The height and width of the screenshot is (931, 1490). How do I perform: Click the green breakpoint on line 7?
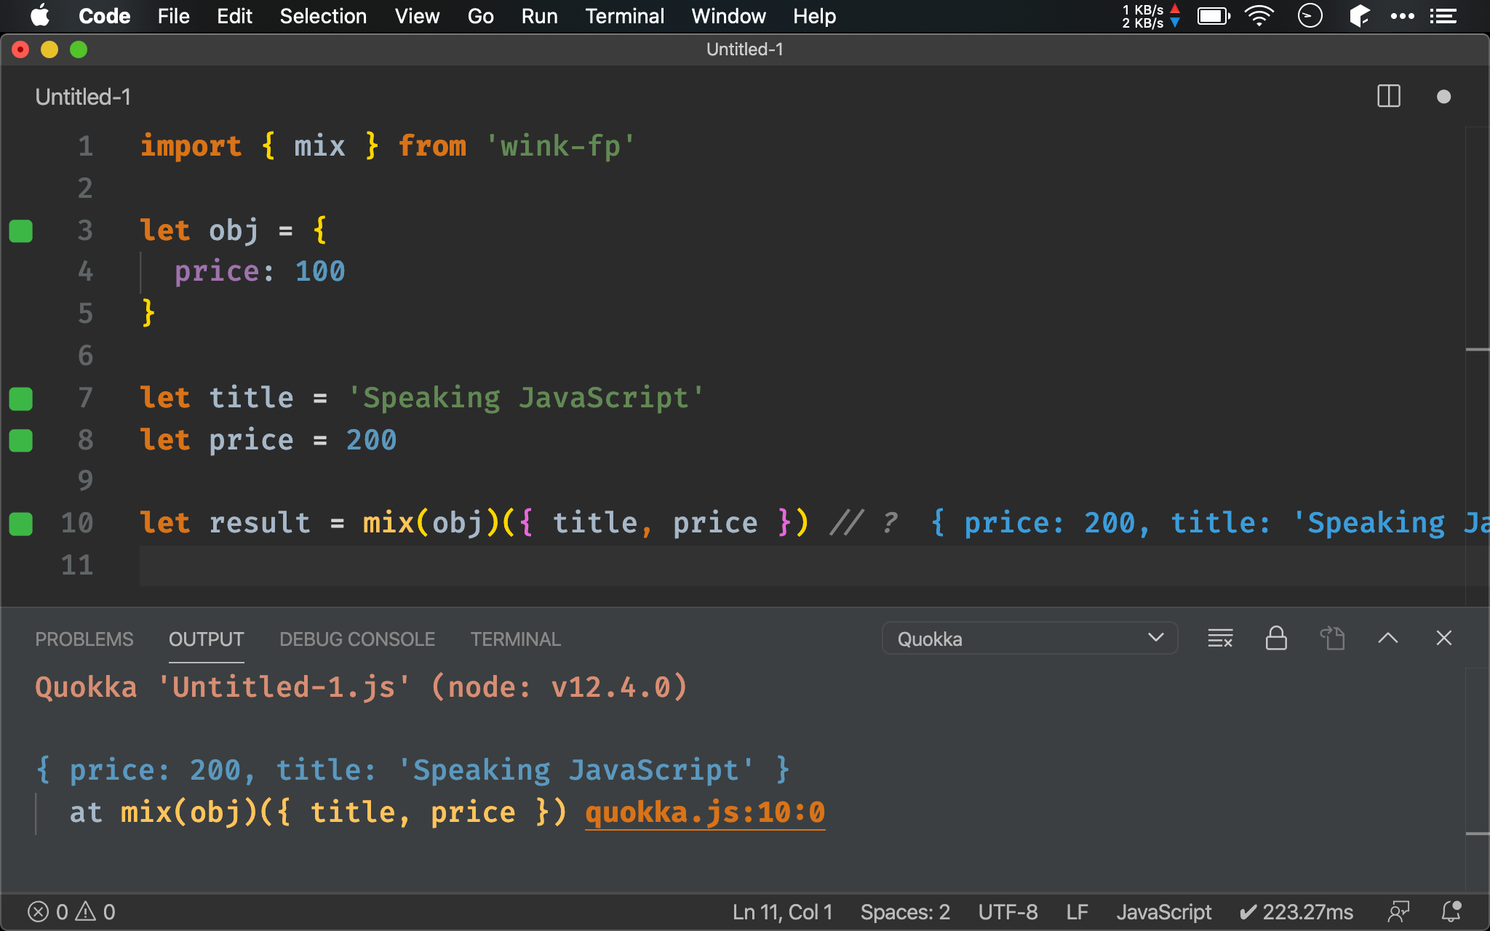coord(20,398)
